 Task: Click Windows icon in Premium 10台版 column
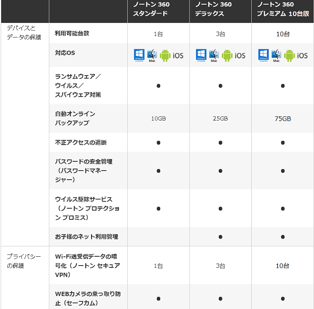coord(264,55)
